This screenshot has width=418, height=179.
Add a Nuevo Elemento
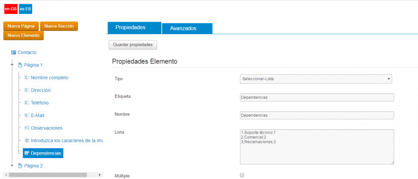point(24,35)
